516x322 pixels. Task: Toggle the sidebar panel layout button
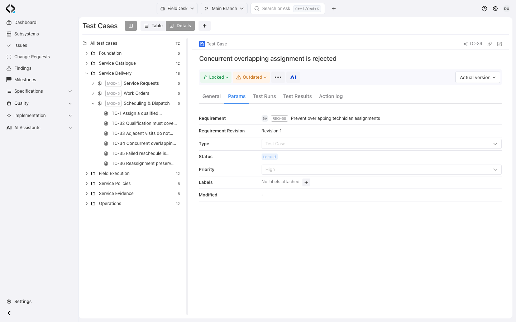131,26
